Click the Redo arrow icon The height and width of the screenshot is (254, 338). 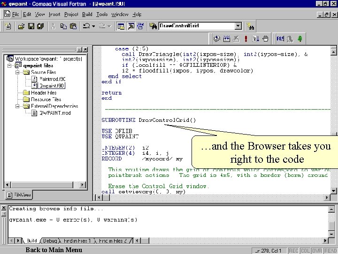tap(102, 26)
